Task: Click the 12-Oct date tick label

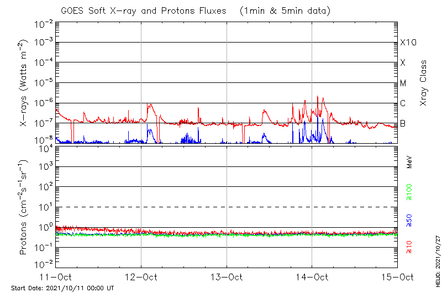Action: pyautogui.click(x=141, y=277)
